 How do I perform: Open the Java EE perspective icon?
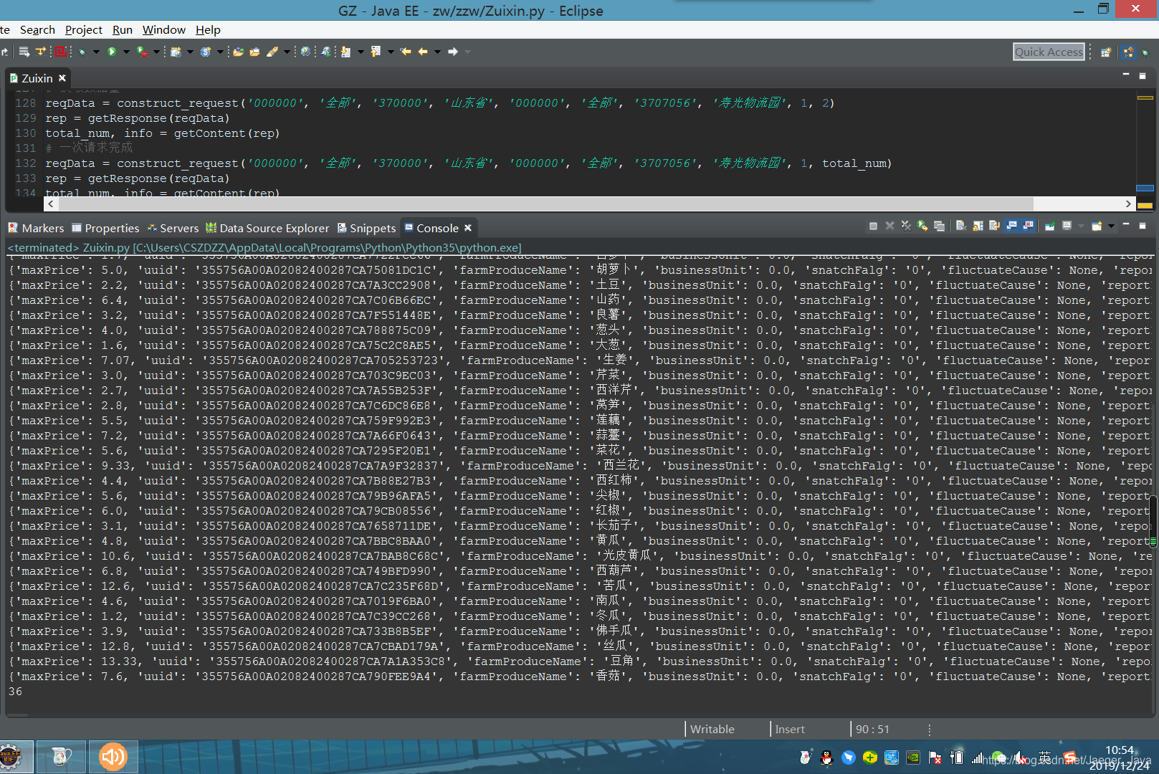[x=1129, y=52]
